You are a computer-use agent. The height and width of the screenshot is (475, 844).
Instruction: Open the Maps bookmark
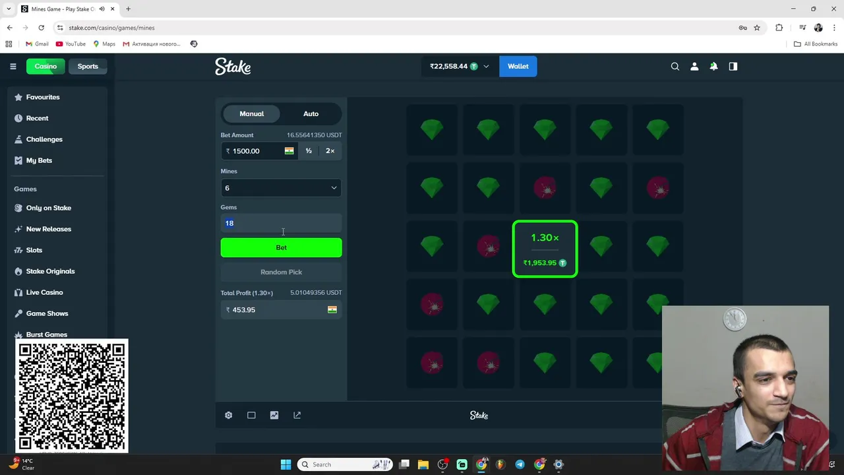(x=104, y=44)
